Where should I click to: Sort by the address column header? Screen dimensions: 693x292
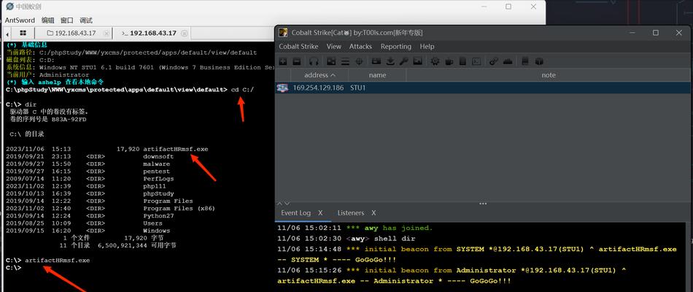320,75
